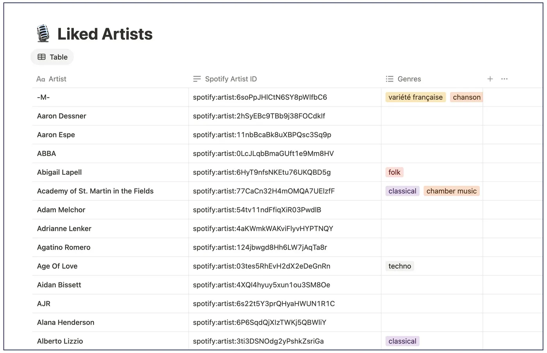Select the Adam Melchor artist cell
The image size is (547, 353).
pyautogui.click(x=110, y=210)
